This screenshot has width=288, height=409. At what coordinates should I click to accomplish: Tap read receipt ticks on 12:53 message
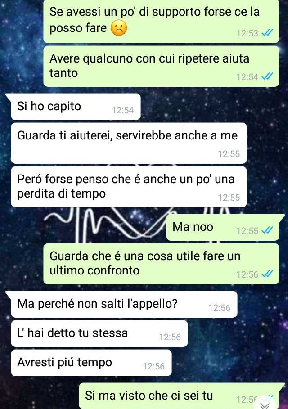coord(267,33)
